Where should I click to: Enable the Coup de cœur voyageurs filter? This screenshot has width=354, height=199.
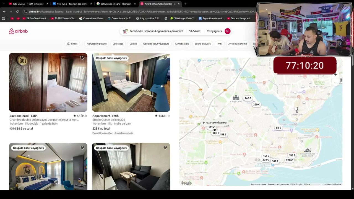[156, 44]
